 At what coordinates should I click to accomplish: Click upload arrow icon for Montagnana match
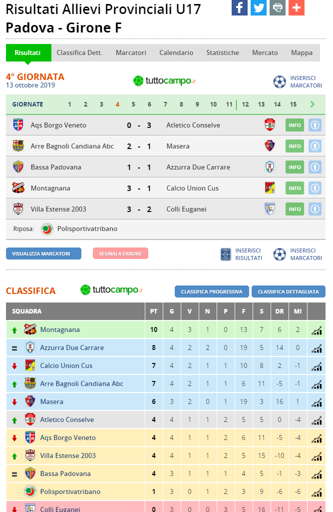[x=315, y=188]
